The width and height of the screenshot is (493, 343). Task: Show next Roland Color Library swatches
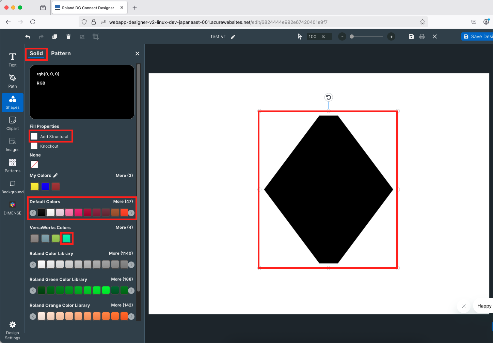[131, 265]
